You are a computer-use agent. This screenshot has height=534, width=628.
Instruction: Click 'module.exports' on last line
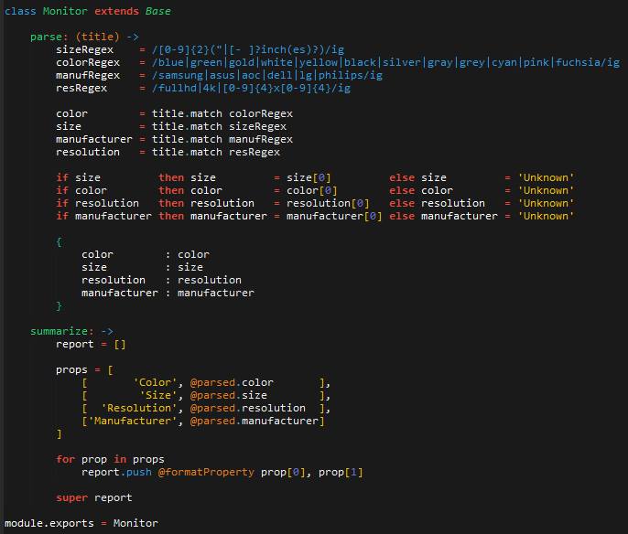click(49, 523)
